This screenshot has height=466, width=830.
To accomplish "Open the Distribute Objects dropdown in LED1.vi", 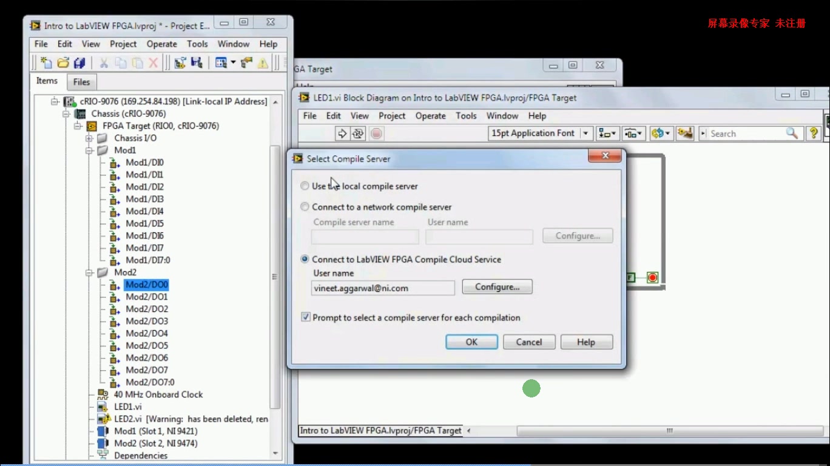I will coord(633,133).
